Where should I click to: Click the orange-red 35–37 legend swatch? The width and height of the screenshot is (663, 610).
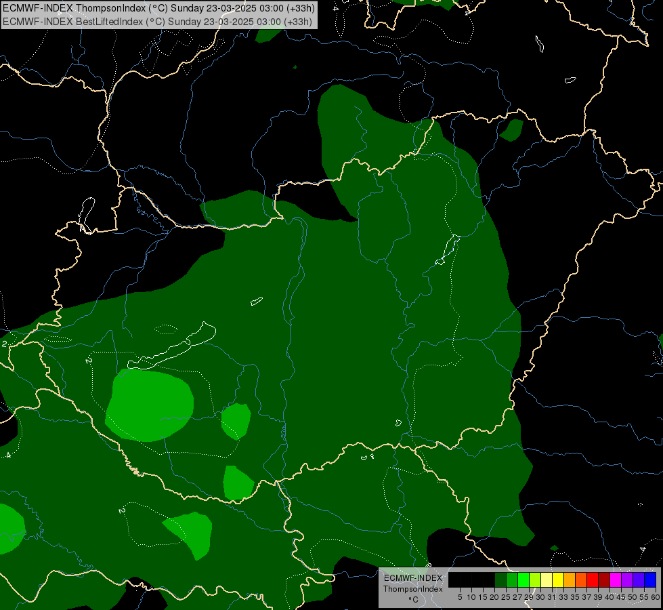[x=581, y=579]
